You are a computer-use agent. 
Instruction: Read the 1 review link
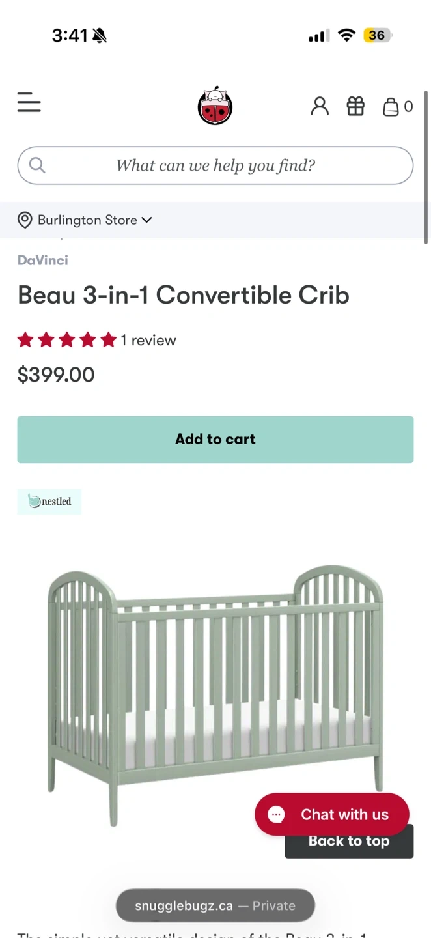[x=148, y=340]
